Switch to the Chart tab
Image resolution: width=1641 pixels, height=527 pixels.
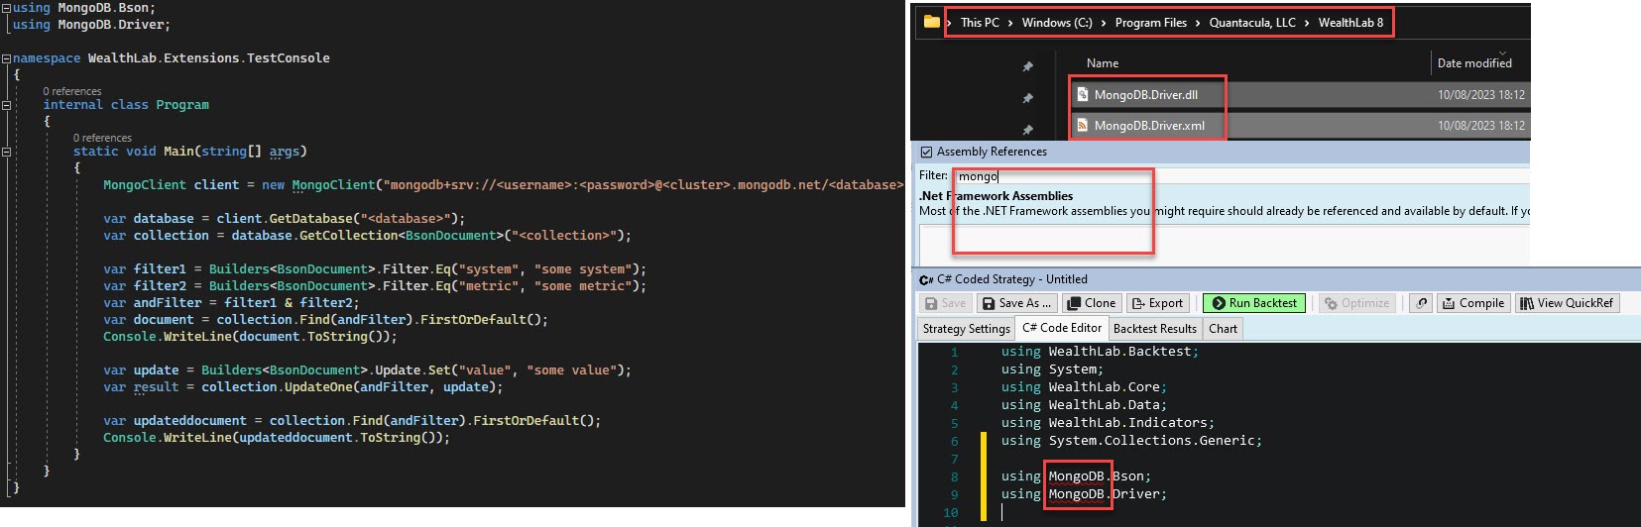coord(1223,329)
